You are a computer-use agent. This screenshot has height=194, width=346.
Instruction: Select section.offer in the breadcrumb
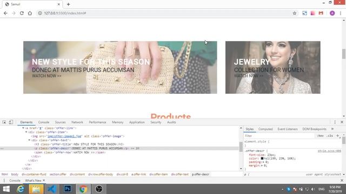pyautogui.click(x=58, y=175)
